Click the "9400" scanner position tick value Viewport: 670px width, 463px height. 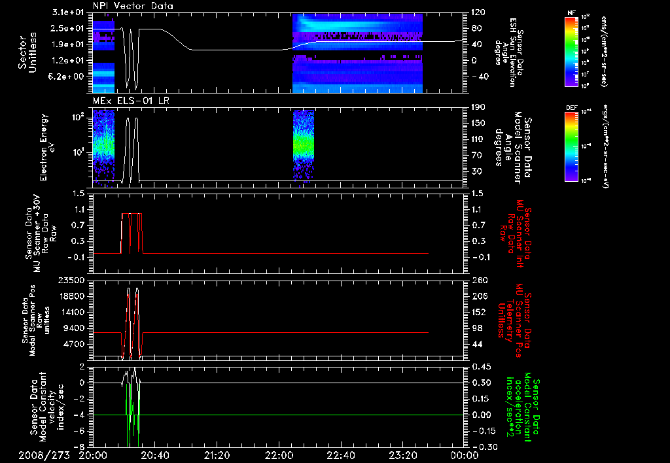[x=73, y=328]
